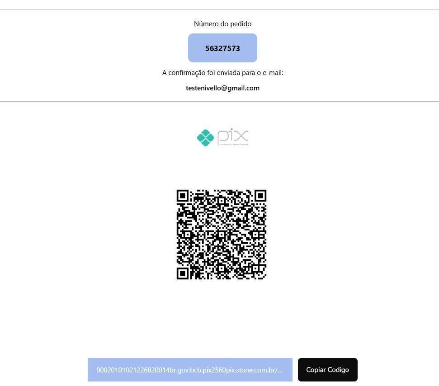The image size is (439, 386).
Task: Click the ellipsis ending the truncated Pix code
Action: pos(280,370)
